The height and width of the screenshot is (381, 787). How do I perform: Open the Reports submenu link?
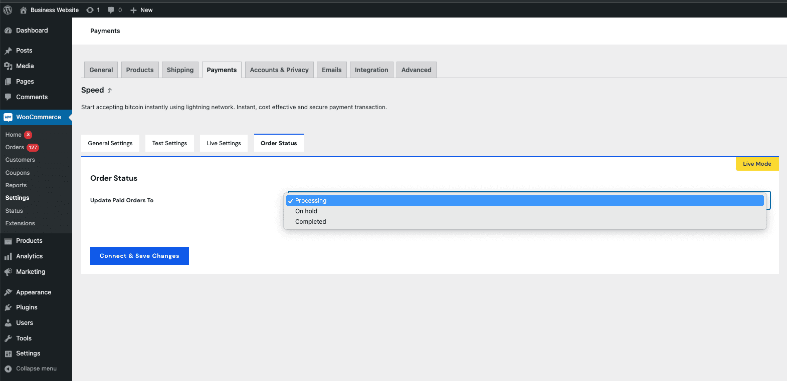16,185
